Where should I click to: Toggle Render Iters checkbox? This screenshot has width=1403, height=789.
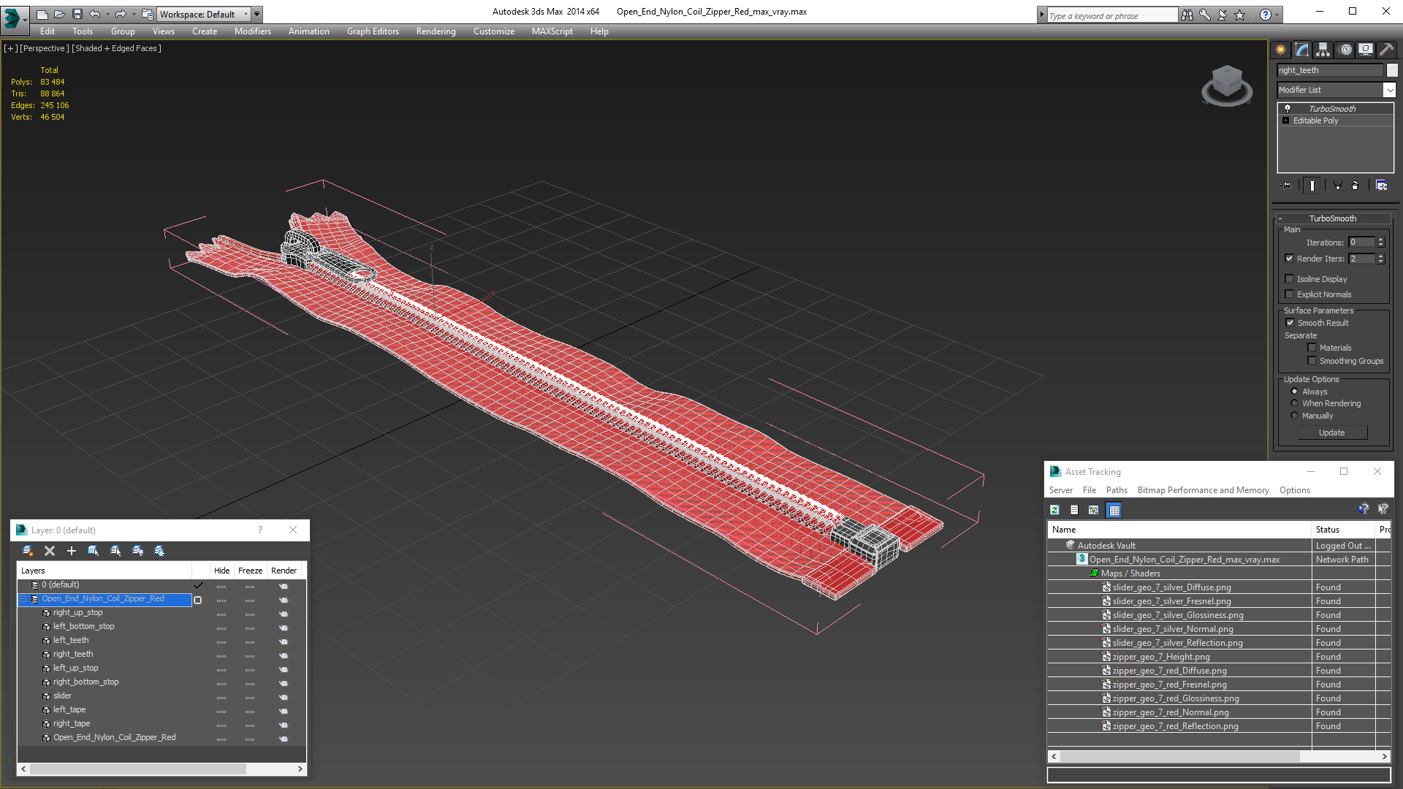[1289, 259]
